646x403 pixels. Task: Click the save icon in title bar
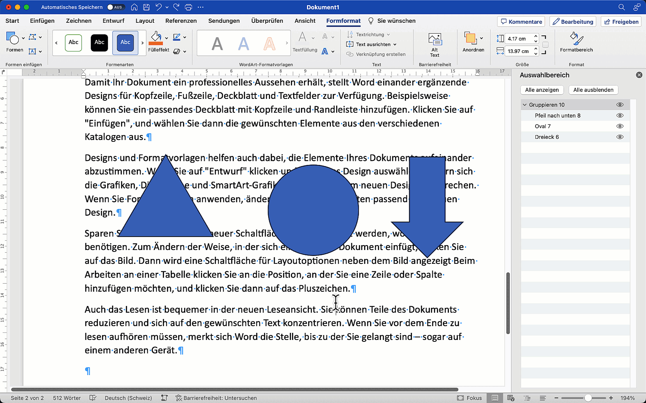(146, 7)
